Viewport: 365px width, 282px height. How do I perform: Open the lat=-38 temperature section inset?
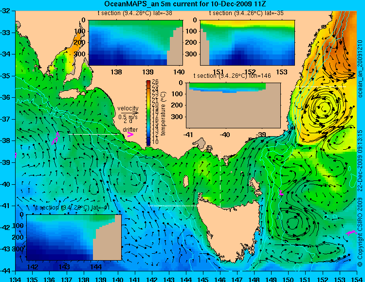coord(136,43)
